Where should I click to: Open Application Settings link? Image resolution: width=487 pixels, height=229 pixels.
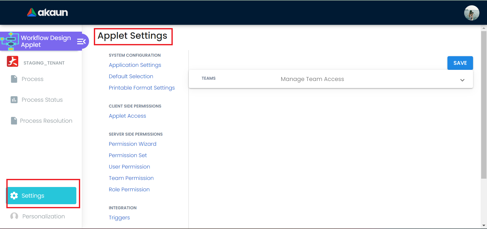135,65
